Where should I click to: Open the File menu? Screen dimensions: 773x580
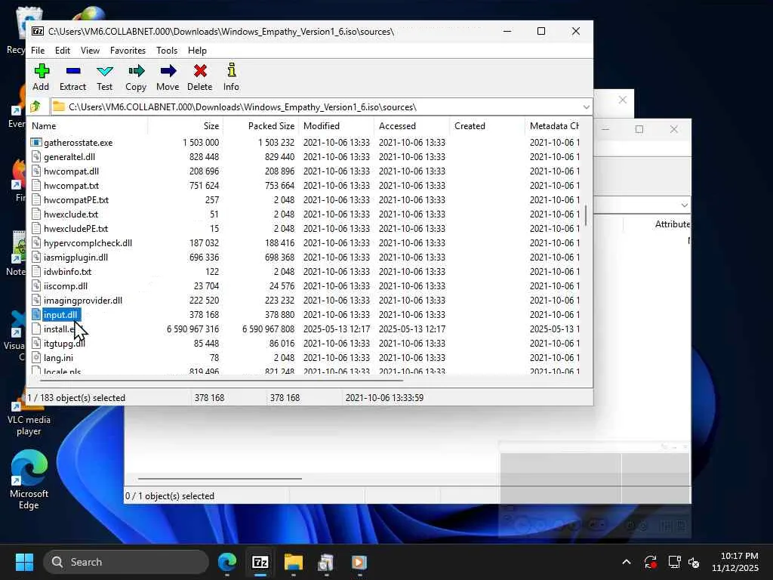[x=38, y=51]
